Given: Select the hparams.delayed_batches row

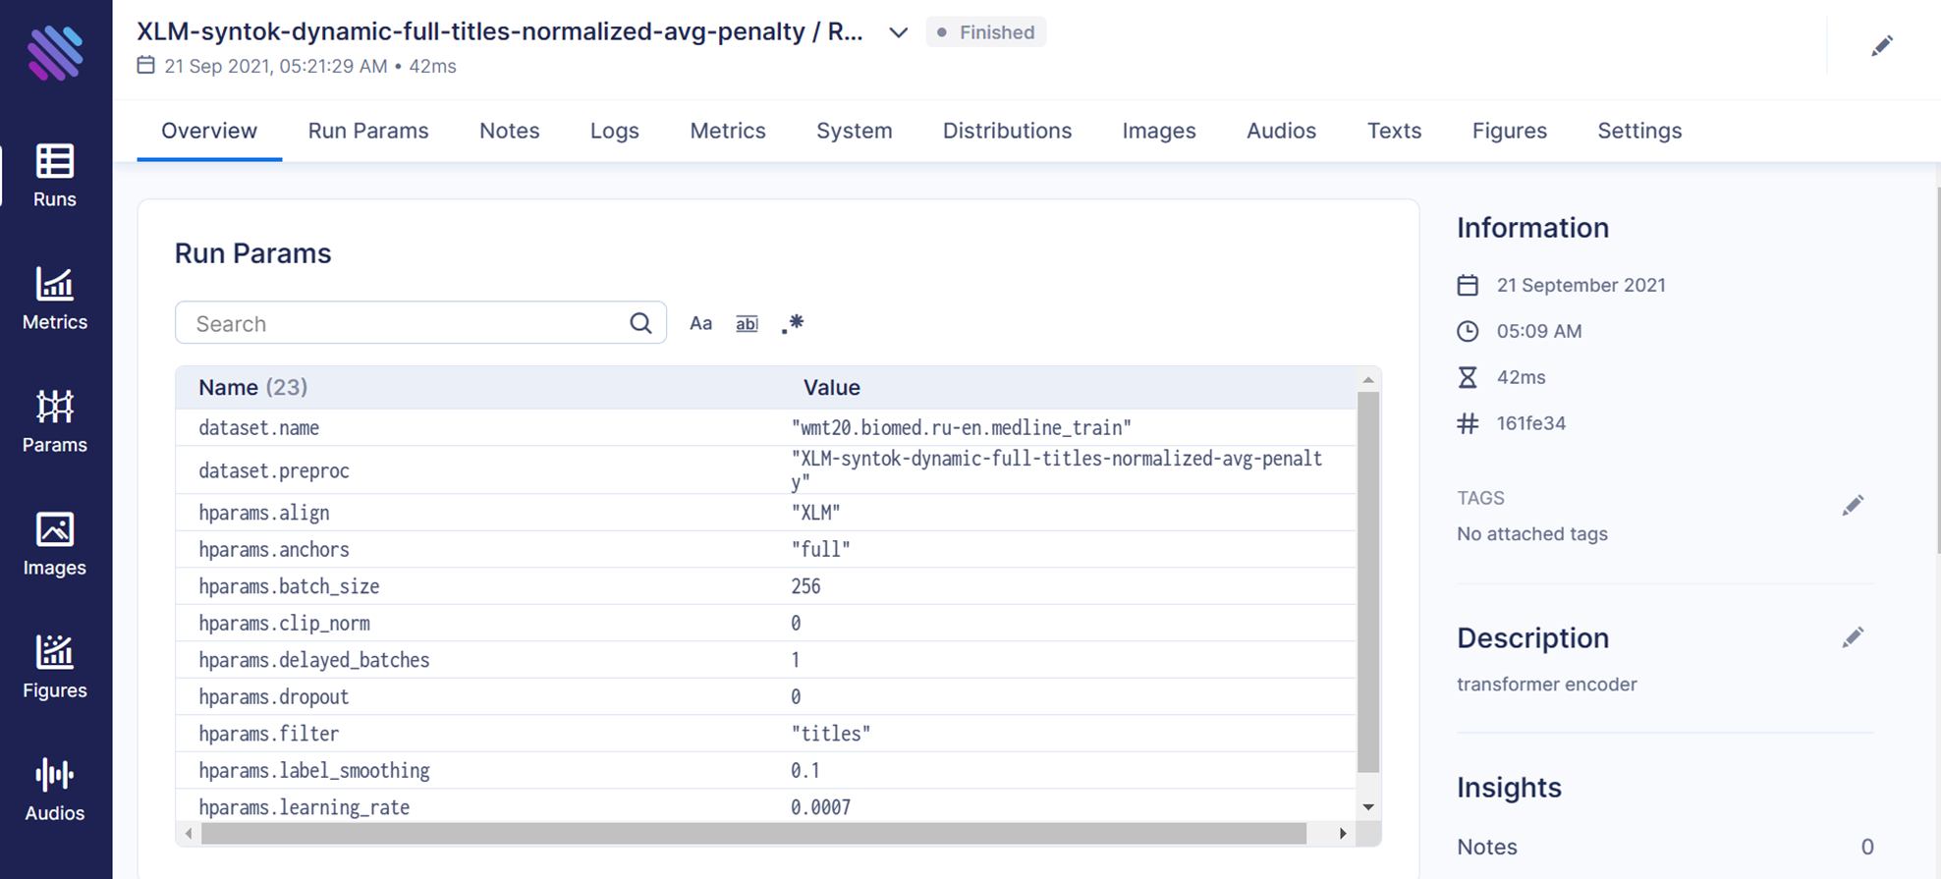Looking at the screenshot, I should pyautogui.click(x=766, y=660).
